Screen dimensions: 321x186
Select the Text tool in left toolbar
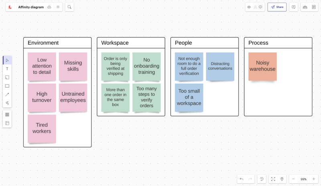click(7, 69)
